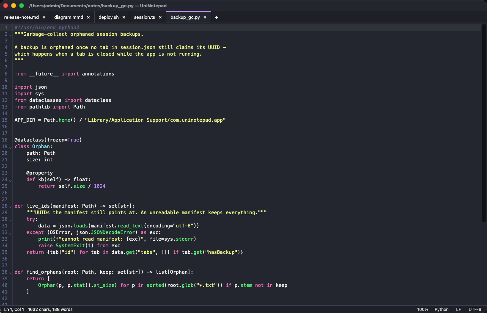
Task: Add a new tab with plus icon
Action: point(216,17)
